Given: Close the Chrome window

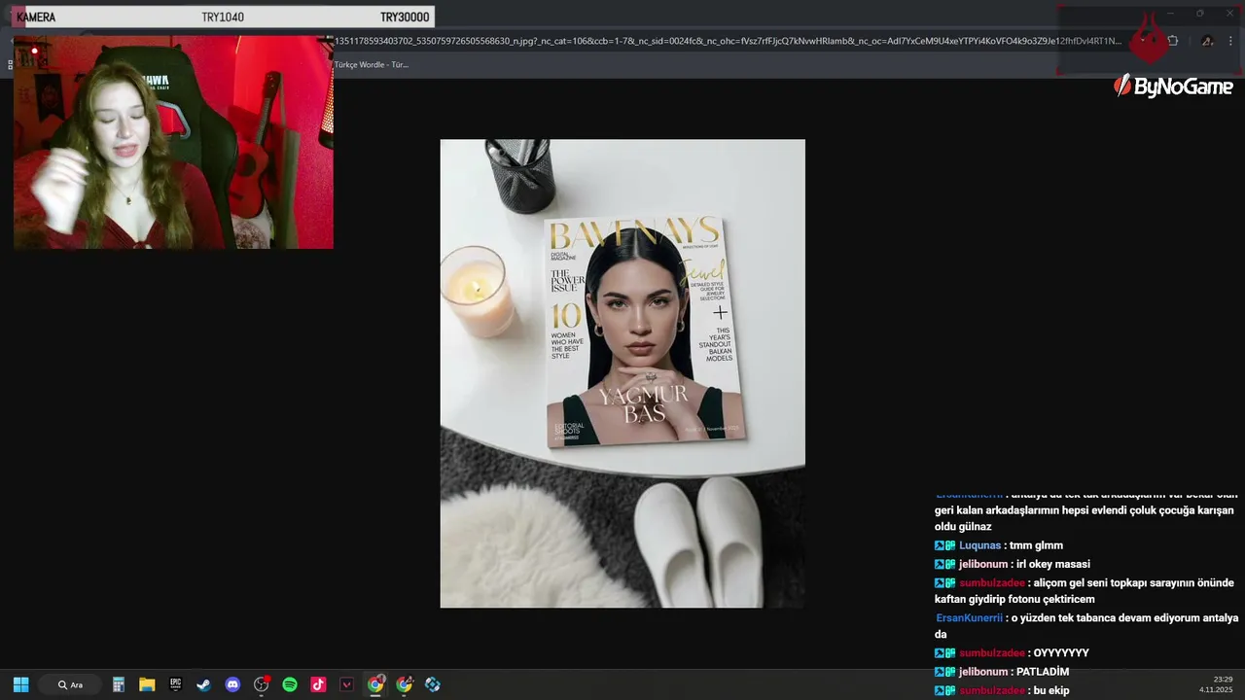Looking at the screenshot, I should [1229, 14].
